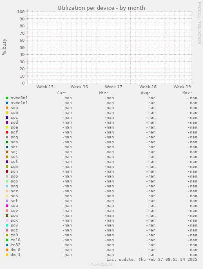Select the sdl legend label
The image size is (203, 269).
[x=14, y=162]
